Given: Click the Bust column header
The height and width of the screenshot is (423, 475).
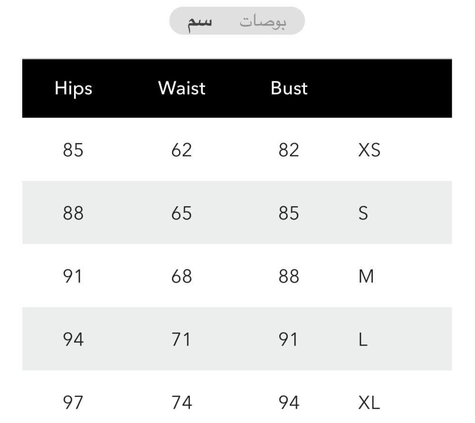Looking at the screenshot, I should [289, 88].
